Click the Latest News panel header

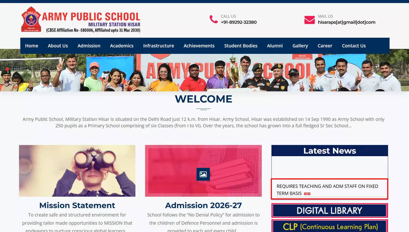[329, 151]
